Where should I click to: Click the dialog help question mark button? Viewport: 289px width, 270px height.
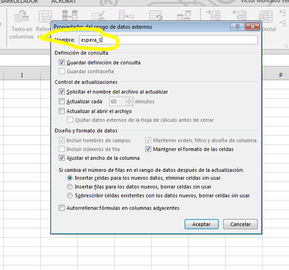pyautogui.click(x=237, y=27)
